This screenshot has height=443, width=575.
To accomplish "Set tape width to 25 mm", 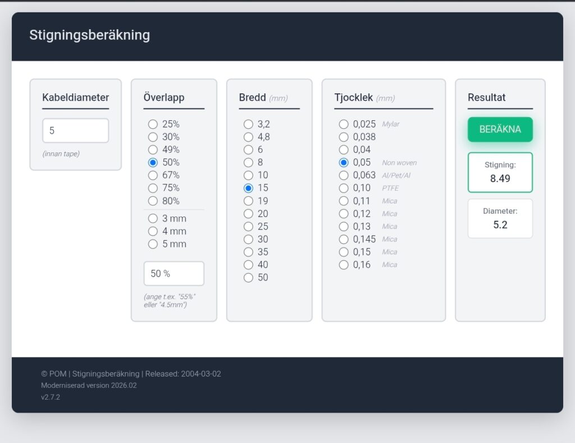I will coord(248,227).
